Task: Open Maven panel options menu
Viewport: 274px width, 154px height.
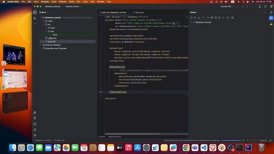Action: 261,12
